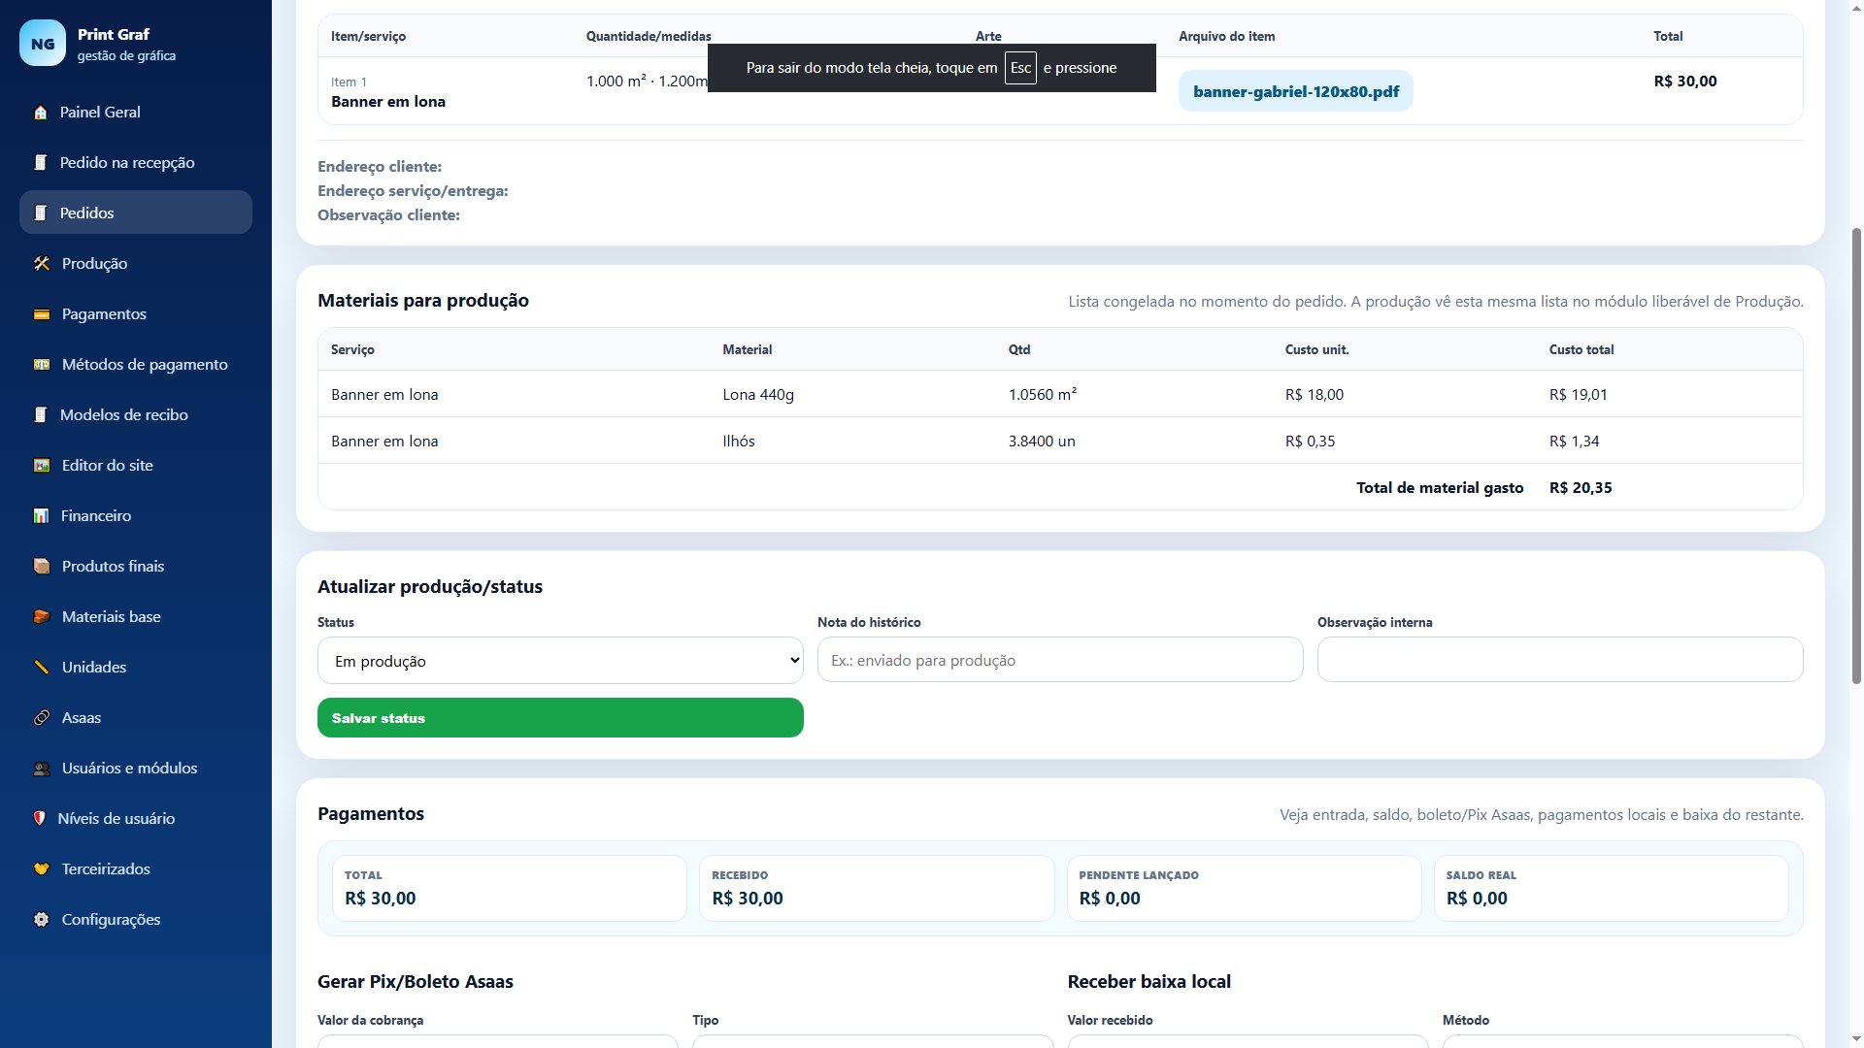Open the Painel Geral menu
Image resolution: width=1864 pixels, height=1048 pixels.
[x=136, y=113]
